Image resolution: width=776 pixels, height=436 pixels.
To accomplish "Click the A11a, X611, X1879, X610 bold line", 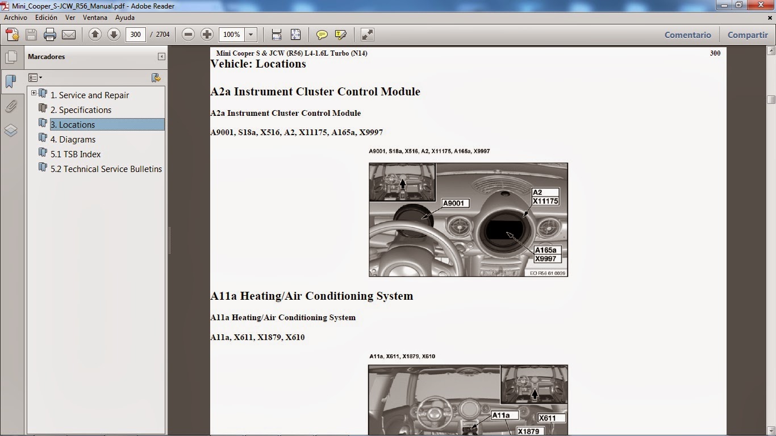I will (257, 337).
